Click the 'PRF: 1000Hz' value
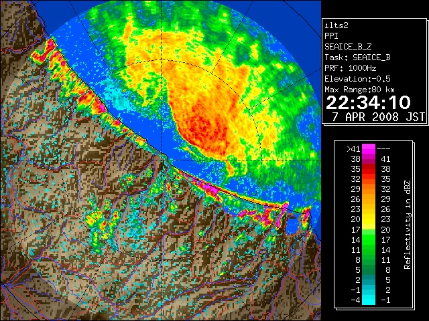This screenshot has width=429, height=321. tap(350, 68)
